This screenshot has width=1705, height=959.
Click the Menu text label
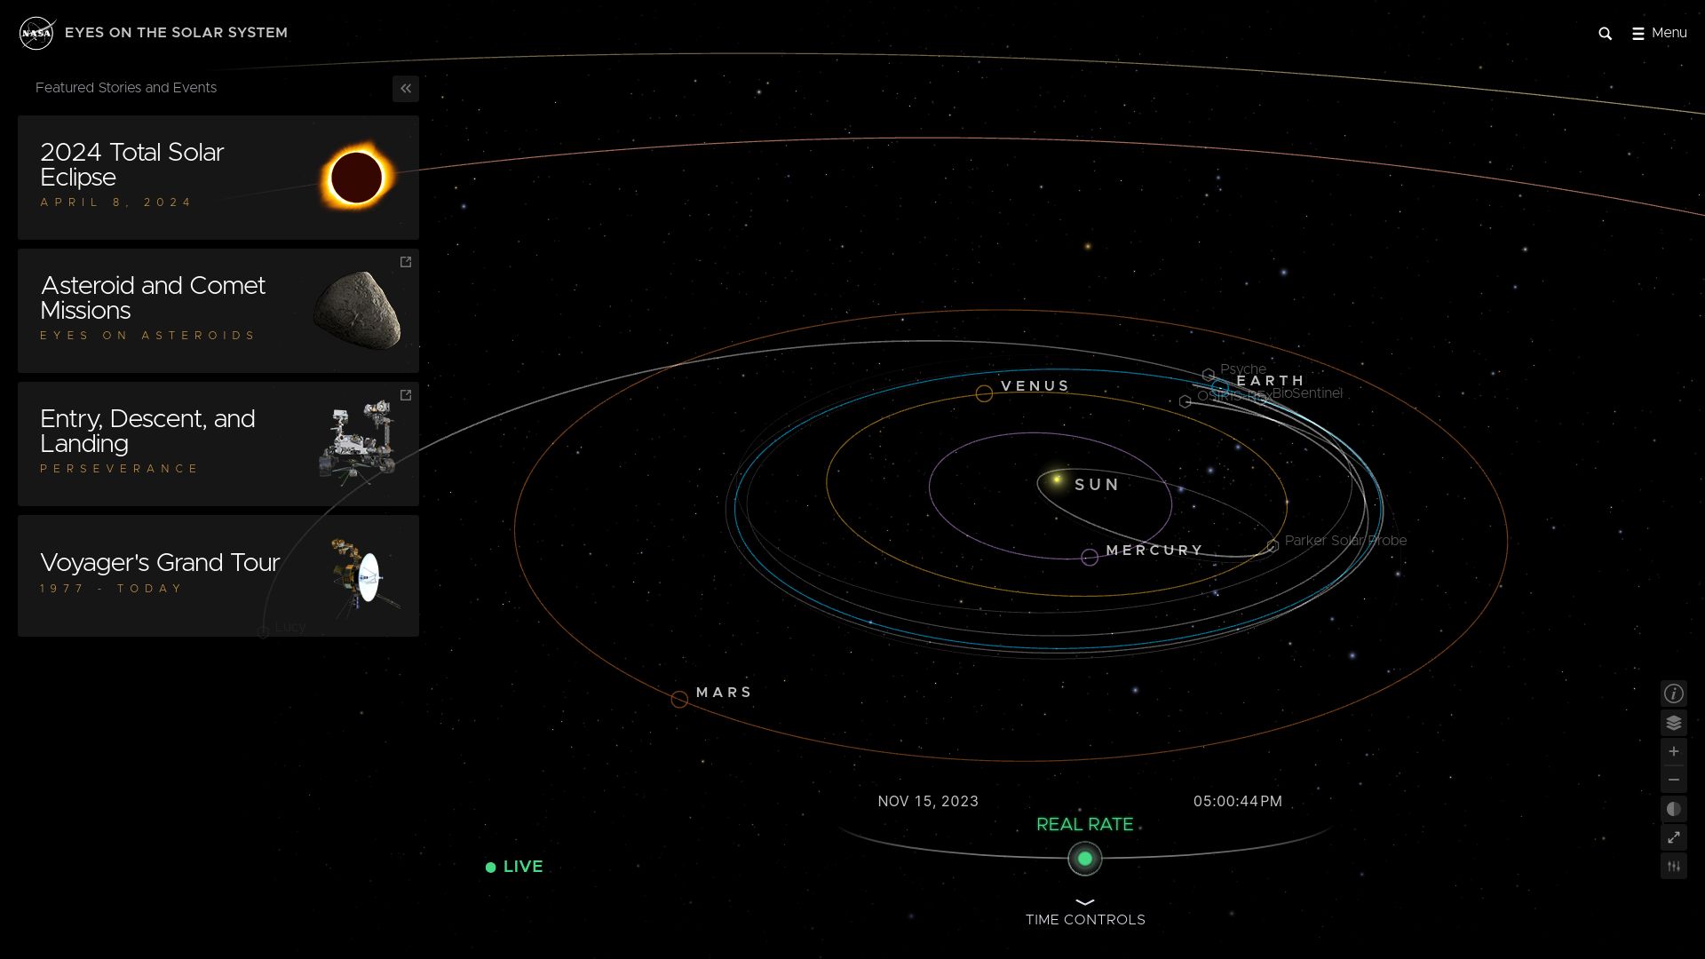pyautogui.click(x=1669, y=33)
